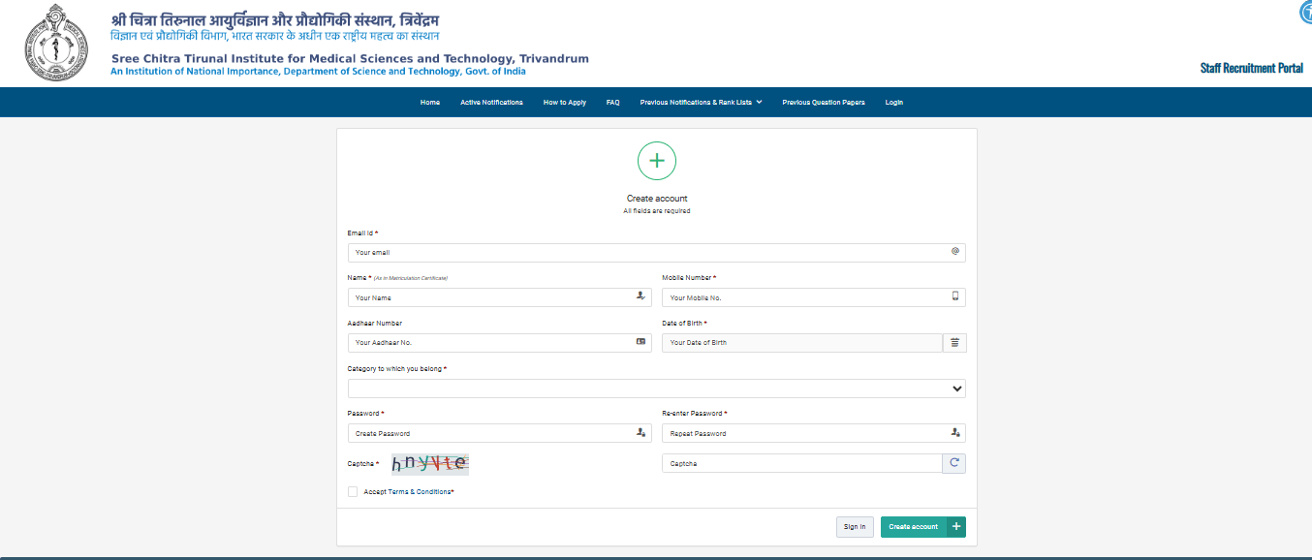Select the Home menu item
Image resolution: width=1312 pixels, height=560 pixels.
(x=429, y=101)
